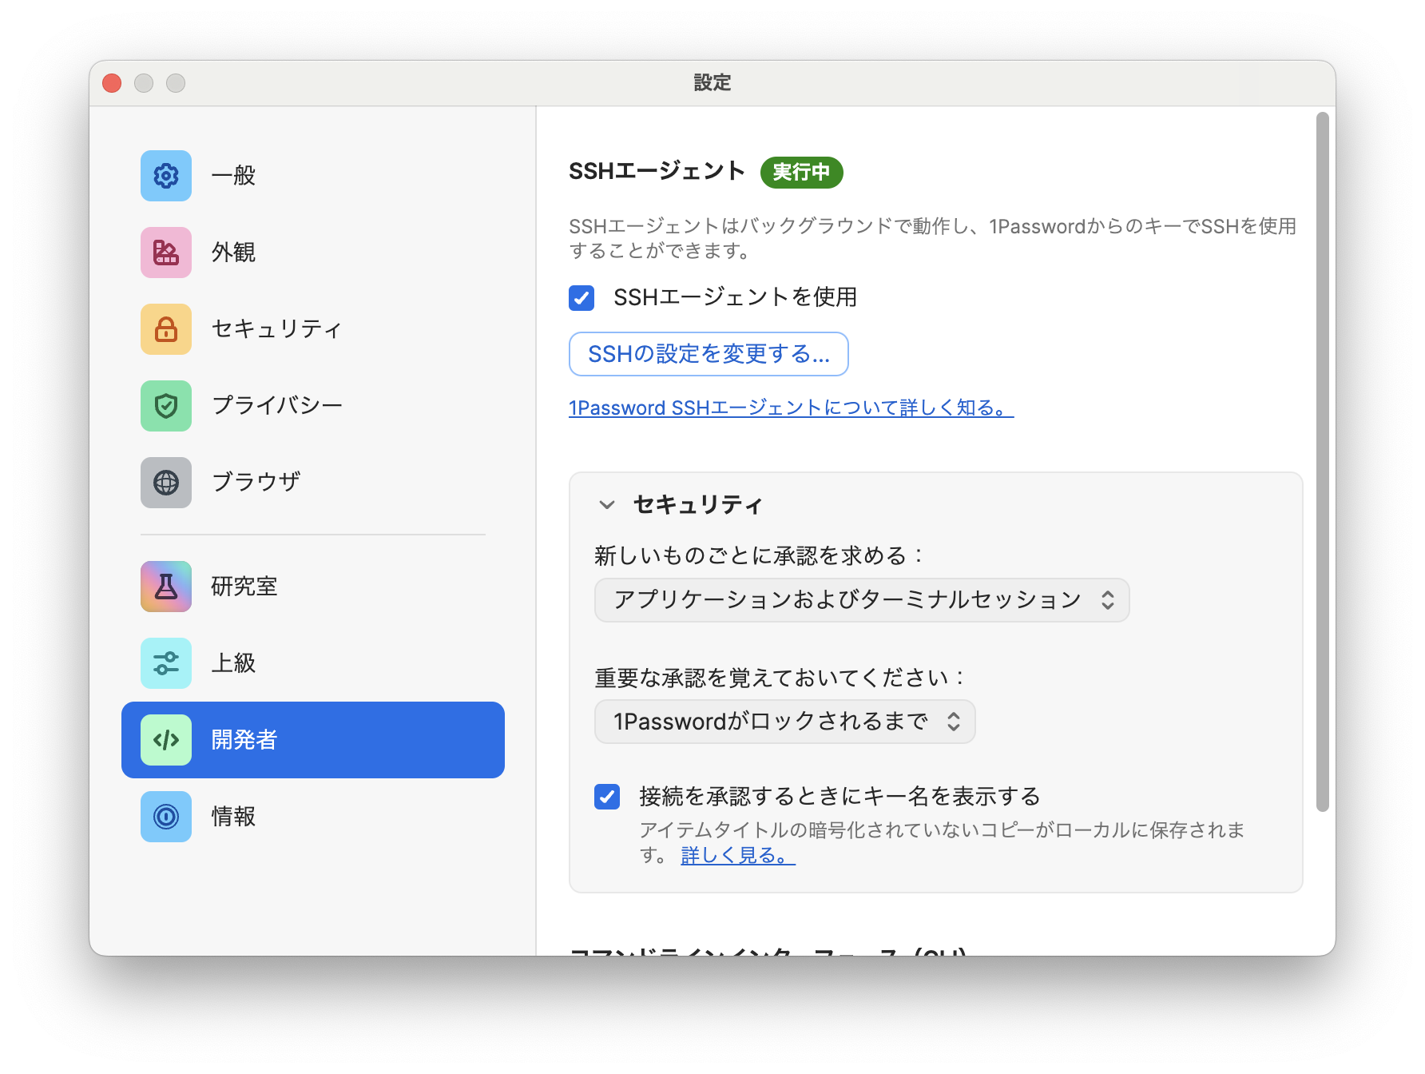This screenshot has height=1074, width=1425.
Task: Open the 一般 settings gear icon
Action: click(165, 176)
